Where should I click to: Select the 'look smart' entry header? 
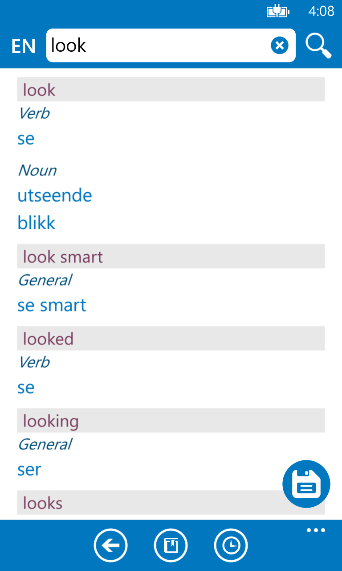click(171, 257)
